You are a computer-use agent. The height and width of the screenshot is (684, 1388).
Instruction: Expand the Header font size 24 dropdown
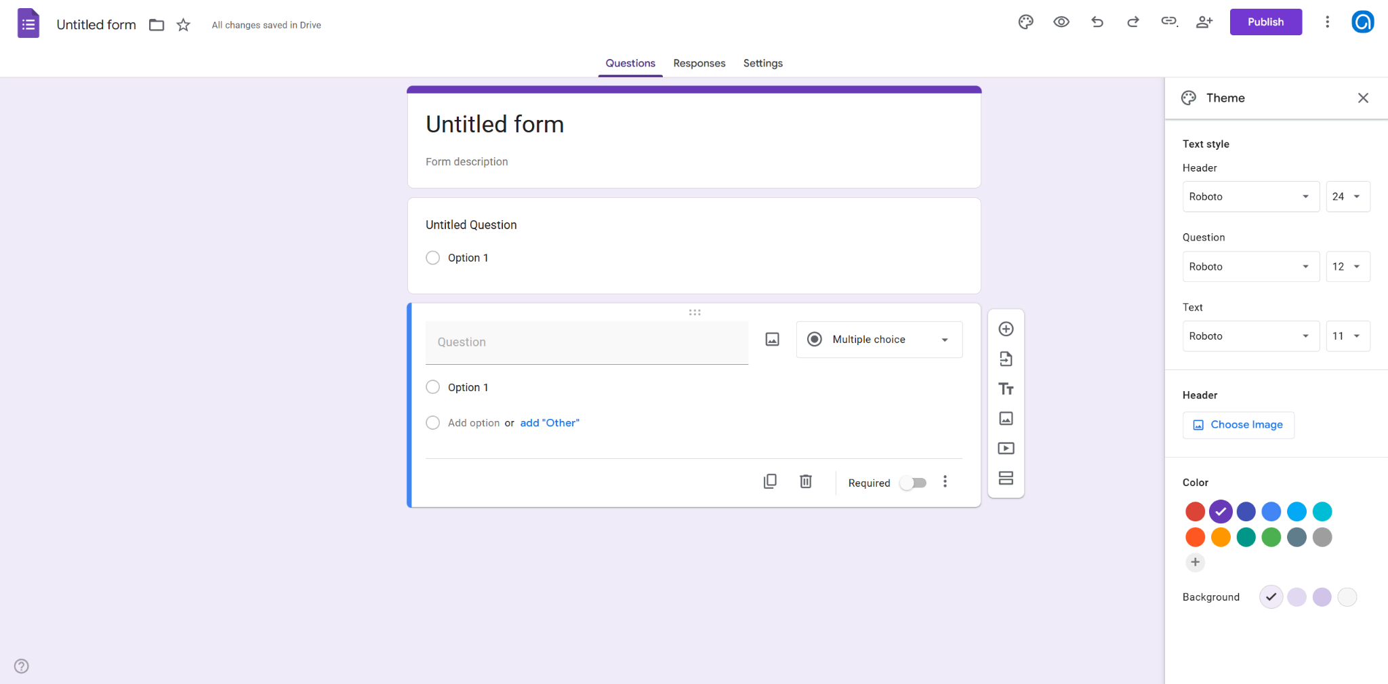pos(1347,197)
